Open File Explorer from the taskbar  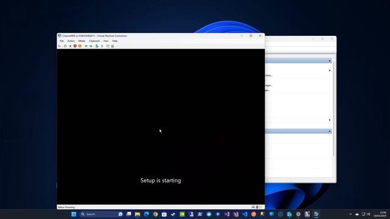point(138,214)
